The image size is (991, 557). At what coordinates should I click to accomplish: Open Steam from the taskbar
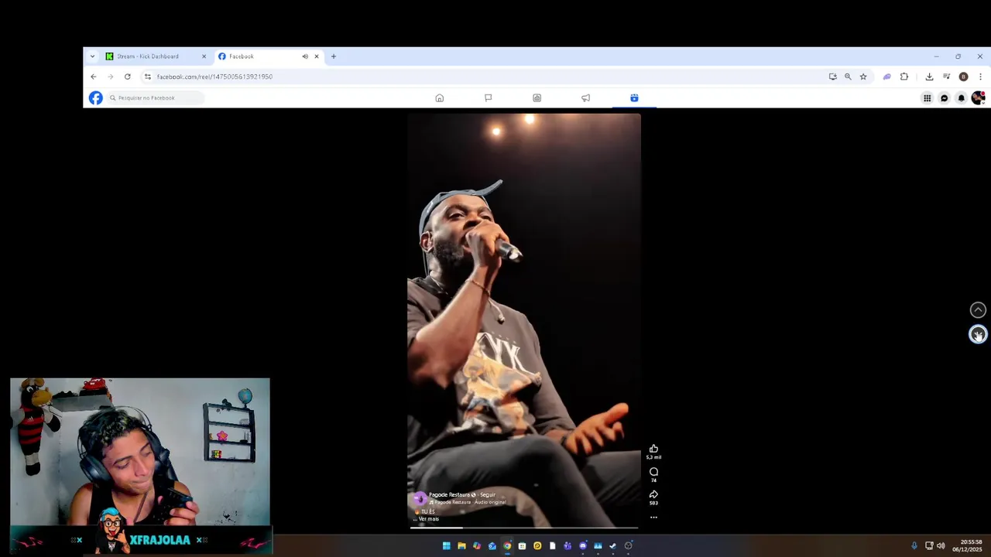tap(612, 545)
